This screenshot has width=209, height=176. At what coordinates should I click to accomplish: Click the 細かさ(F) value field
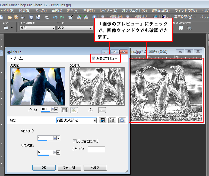pos(45,138)
